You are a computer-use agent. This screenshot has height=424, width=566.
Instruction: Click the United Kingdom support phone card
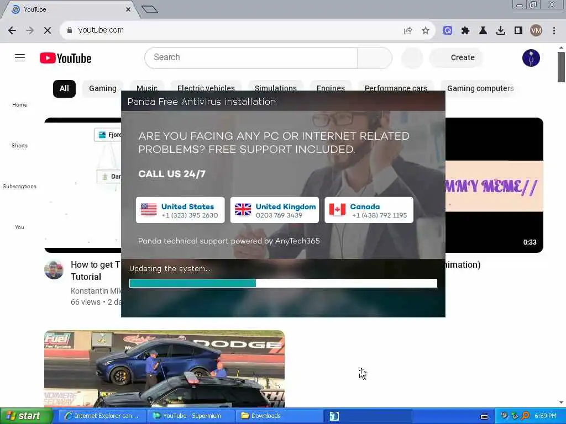tap(275, 210)
